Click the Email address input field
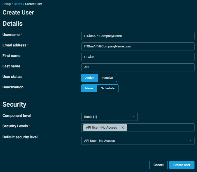Viewport: 197px width, 172px height. [138, 46]
